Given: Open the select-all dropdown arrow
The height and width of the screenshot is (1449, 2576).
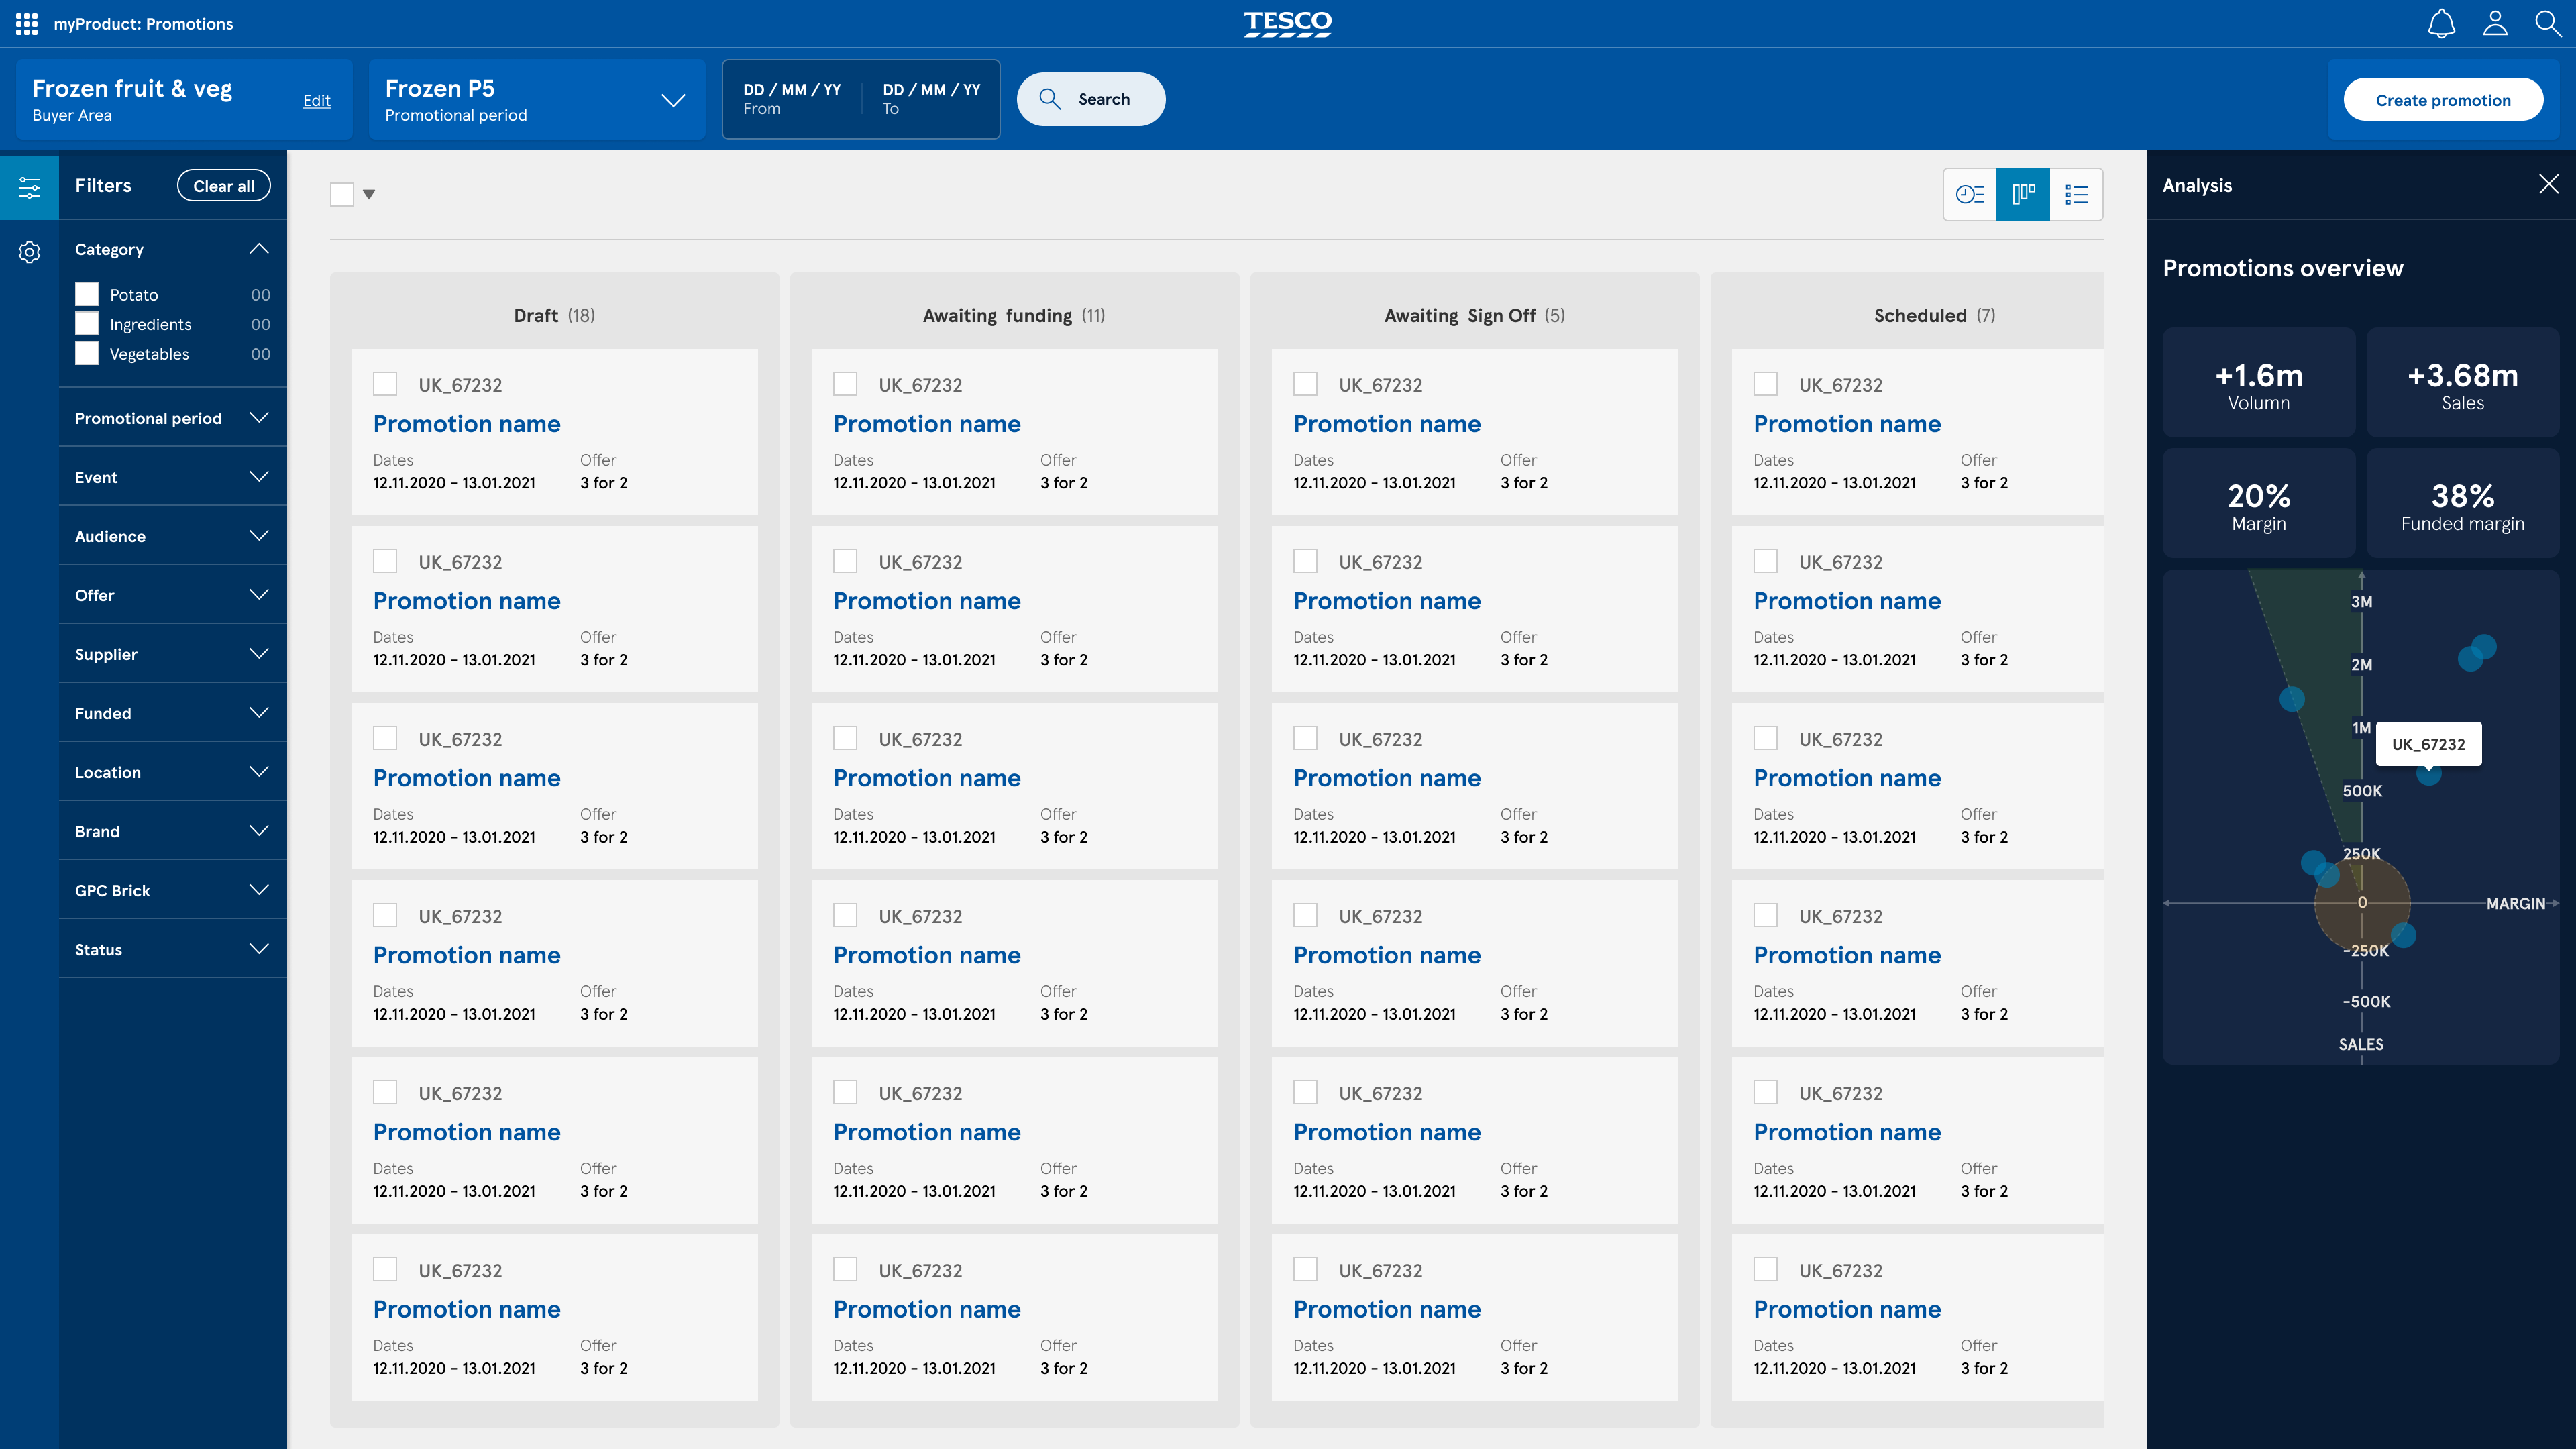Looking at the screenshot, I should 369,194.
